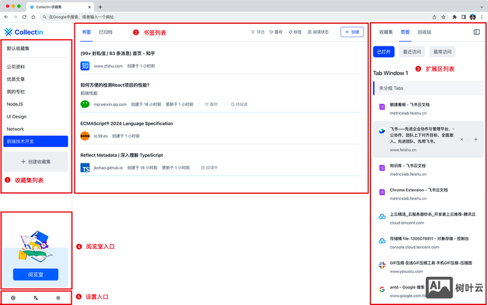Click the 前端性能 tag text
The image size is (488, 305).
[x=89, y=93]
